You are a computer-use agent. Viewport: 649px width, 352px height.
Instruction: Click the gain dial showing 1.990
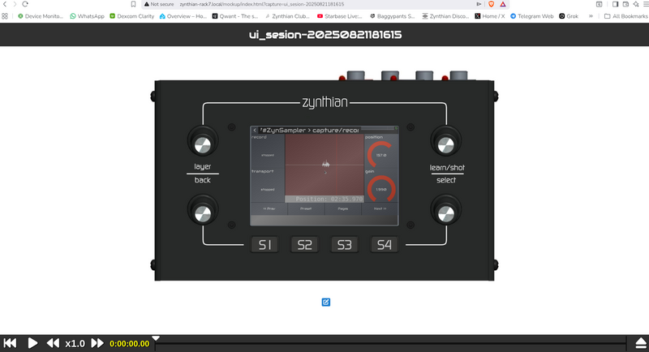click(380, 189)
